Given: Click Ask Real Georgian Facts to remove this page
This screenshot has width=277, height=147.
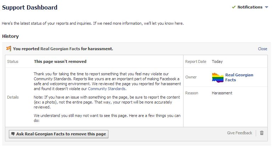Looking at the screenshot, I should click(59, 134).
